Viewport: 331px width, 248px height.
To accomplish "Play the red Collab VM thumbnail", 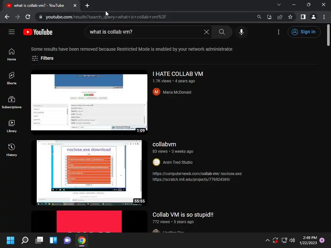I will coord(89,222).
